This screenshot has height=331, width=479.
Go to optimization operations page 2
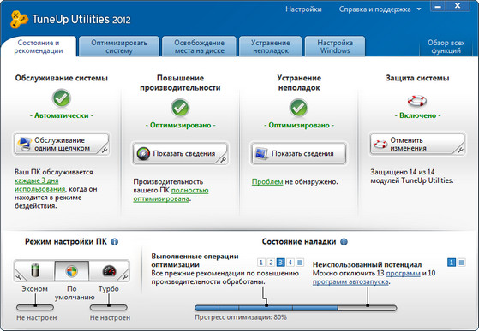tap(271, 262)
